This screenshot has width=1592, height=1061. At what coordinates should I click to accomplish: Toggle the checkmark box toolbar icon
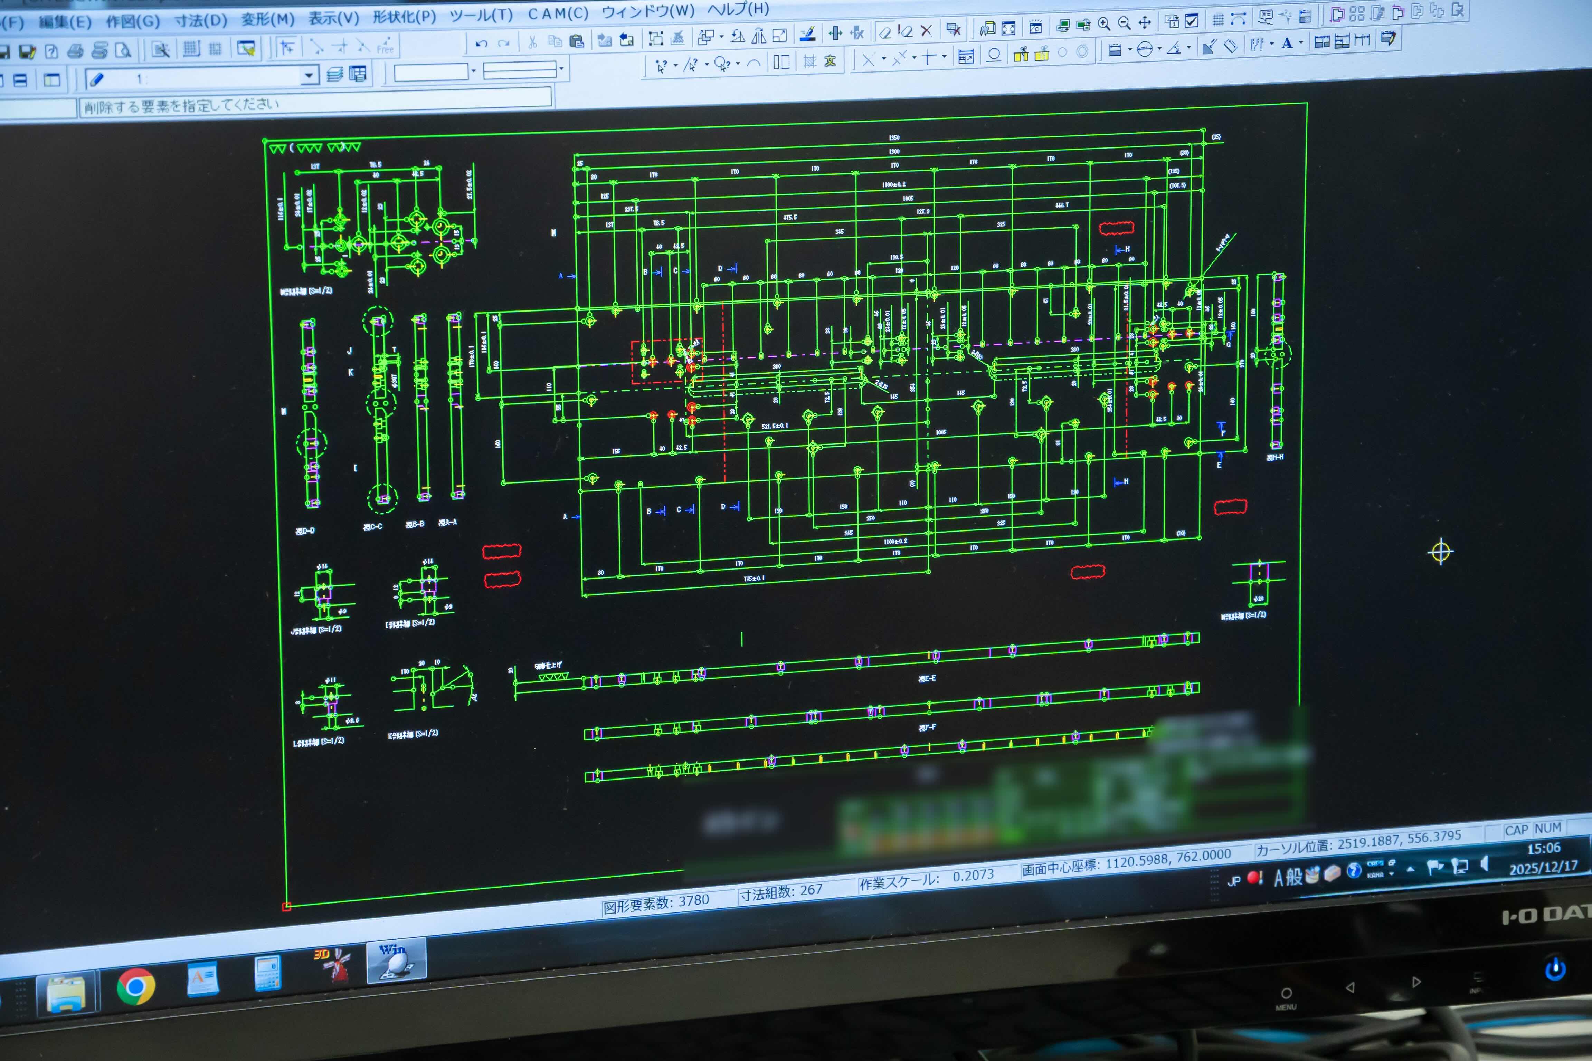coord(1192,21)
